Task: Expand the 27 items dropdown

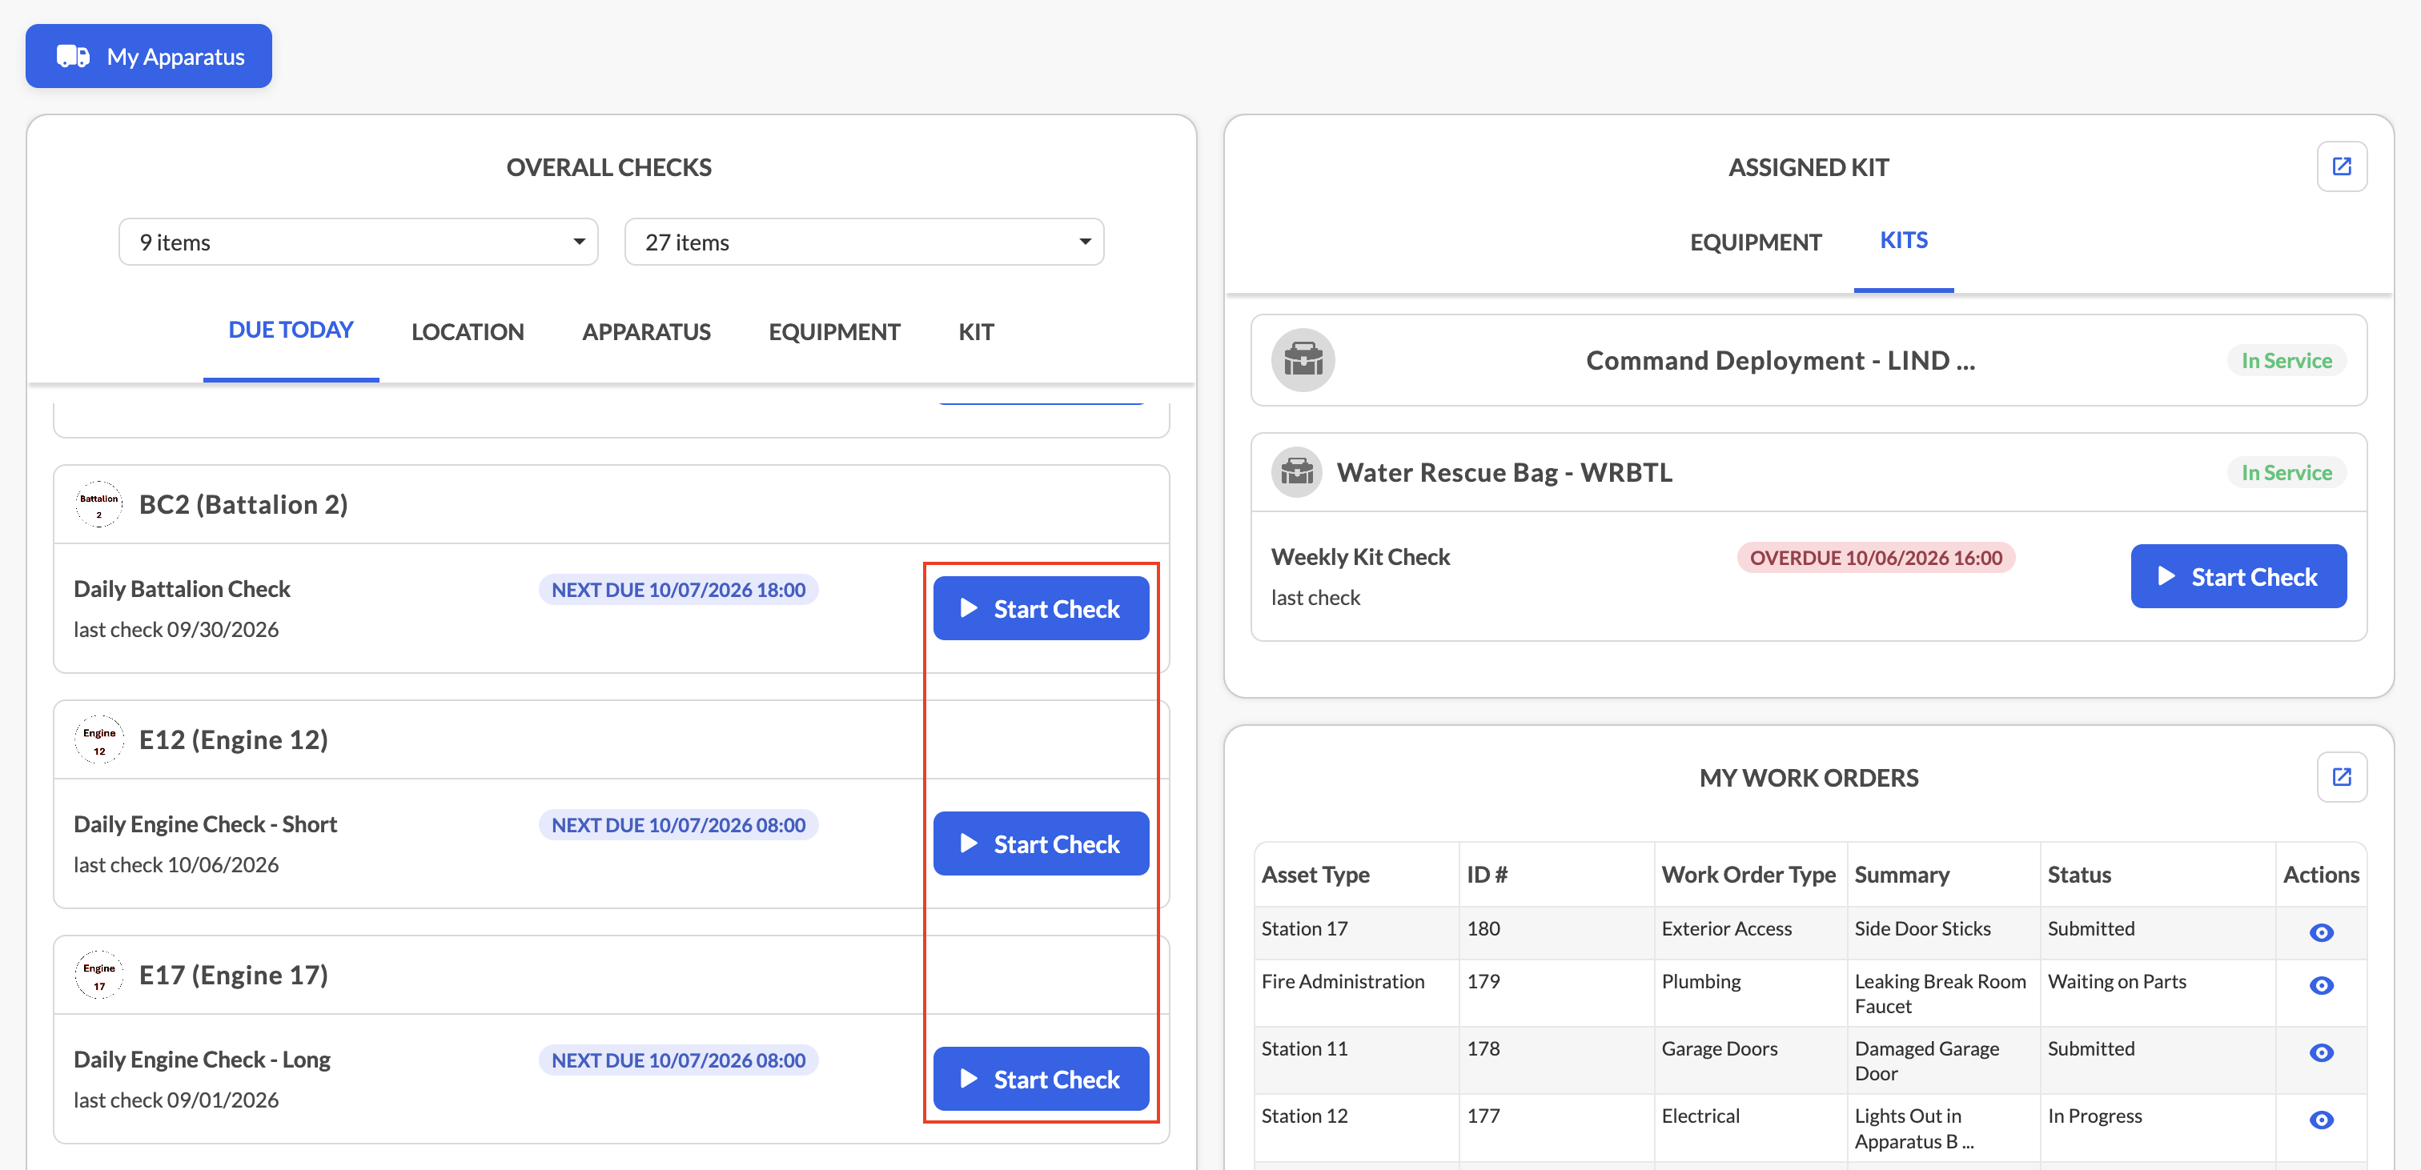Action: (864, 242)
